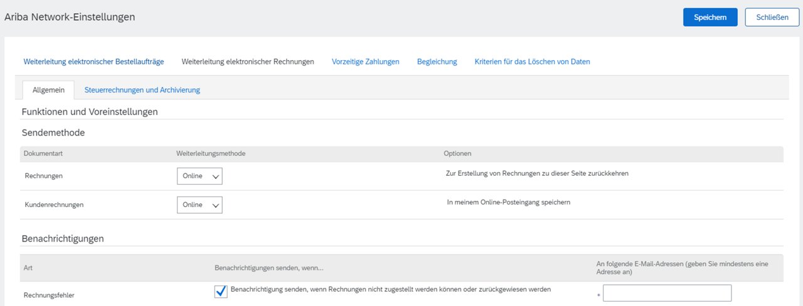Switch to Steuerrechnungen und Archivierung tab

142,90
